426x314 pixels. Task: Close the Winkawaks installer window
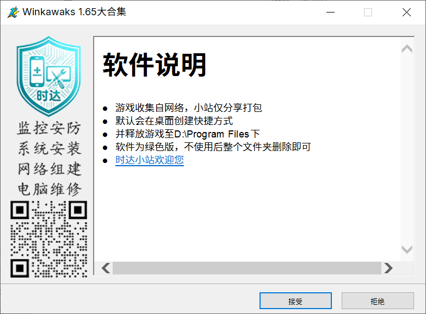(406, 12)
